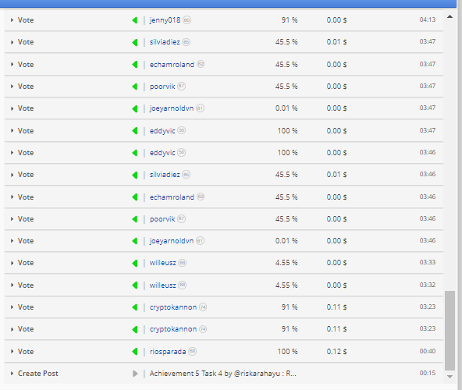Open Achievement 5 Task 4 post link
This screenshot has width=462, height=390.
point(222,374)
